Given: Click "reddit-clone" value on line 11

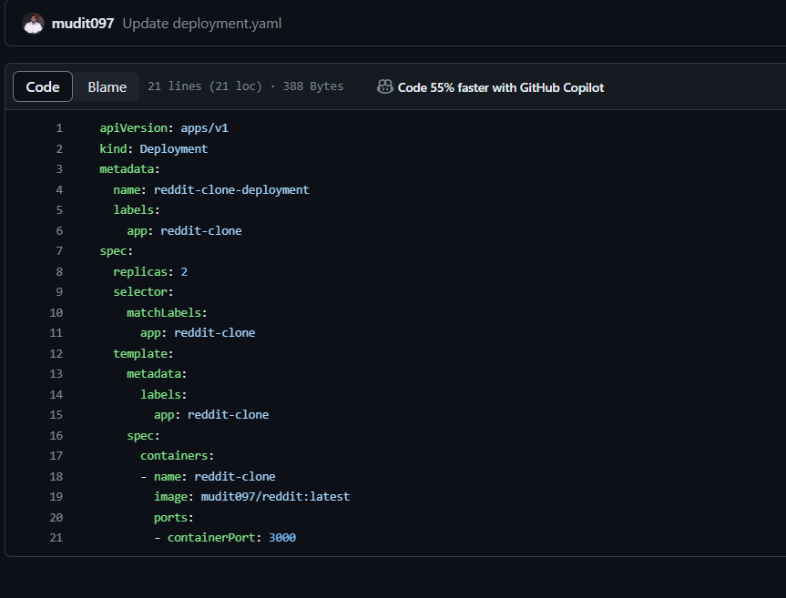Looking at the screenshot, I should pos(215,333).
